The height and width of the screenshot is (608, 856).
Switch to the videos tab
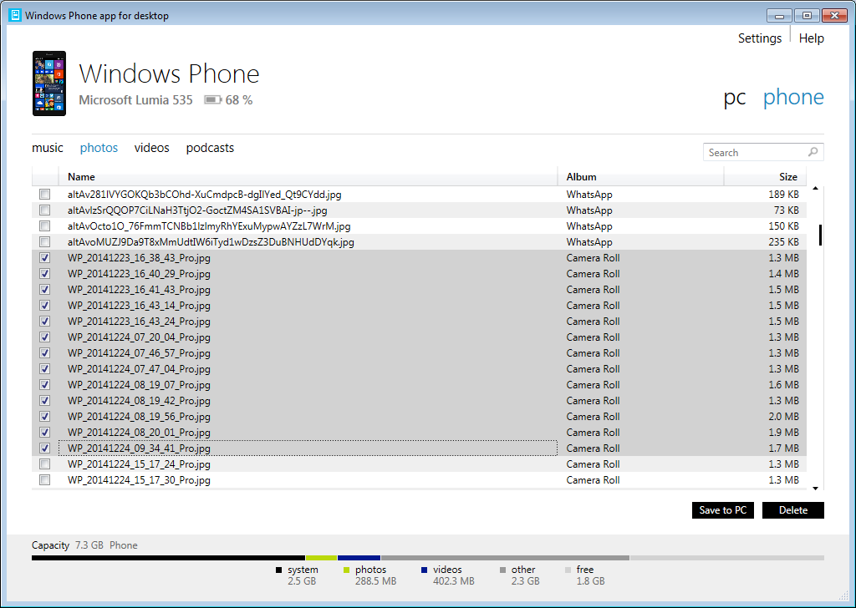pyautogui.click(x=151, y=148)
